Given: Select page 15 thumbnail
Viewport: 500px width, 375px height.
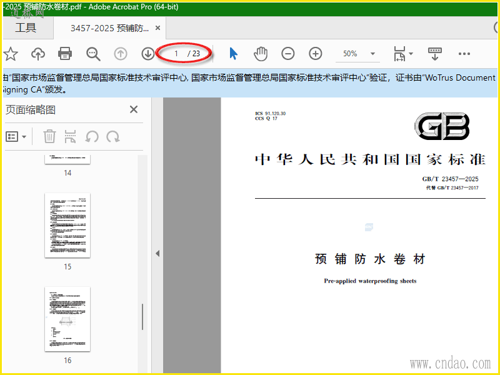Looking at the screenshot, I should (x=67, y=226).
